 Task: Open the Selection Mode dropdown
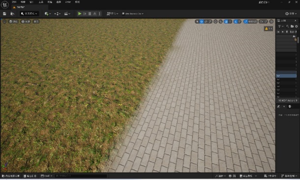30,14
